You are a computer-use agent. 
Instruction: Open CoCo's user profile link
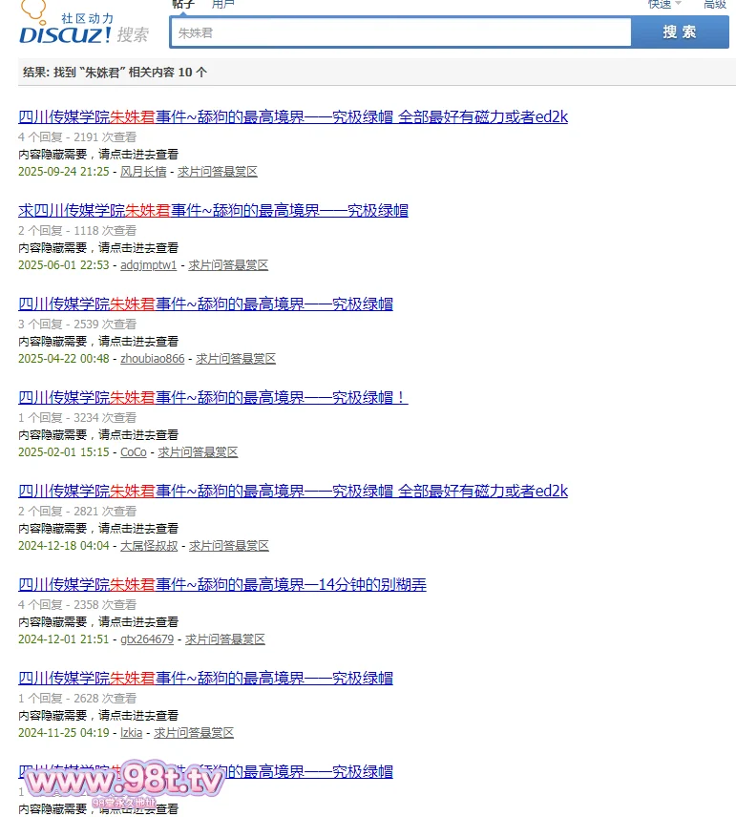(x=134, y=452)
